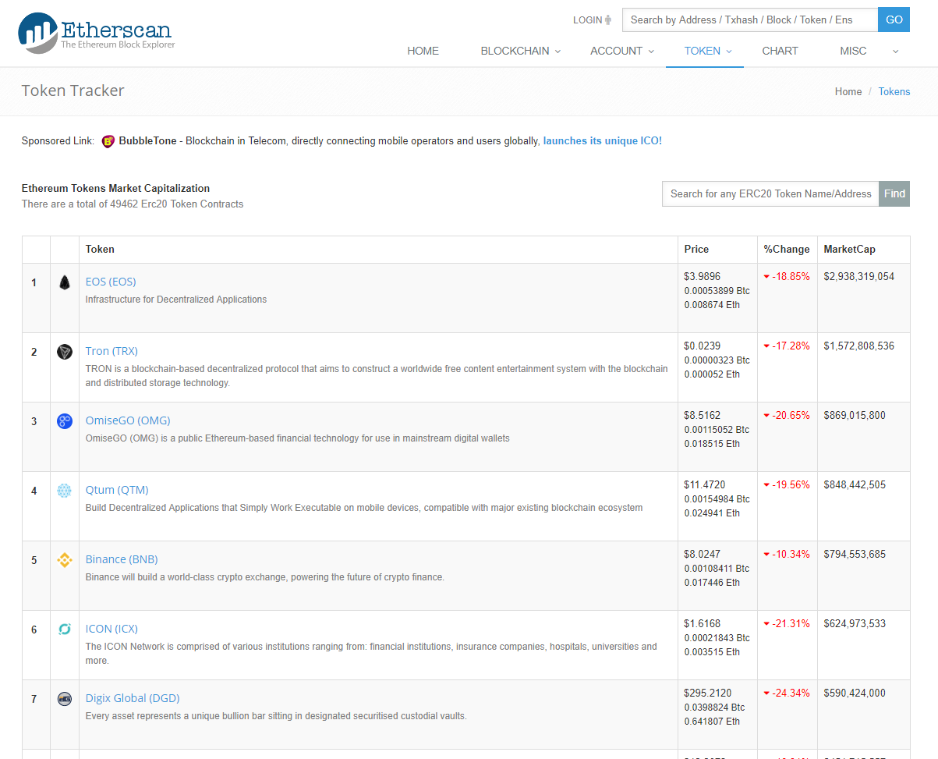
Task: Focus the Address/Txhash/Block search field
Action: point(750,20)
